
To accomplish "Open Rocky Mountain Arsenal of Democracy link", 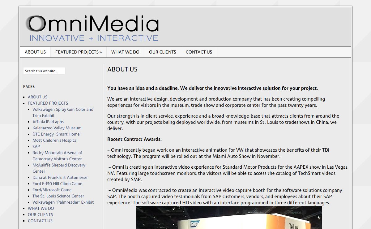I will click(x=58, y=156).
